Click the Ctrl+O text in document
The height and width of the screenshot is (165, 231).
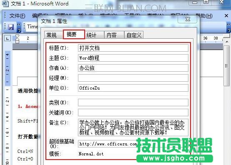point(25,159)
